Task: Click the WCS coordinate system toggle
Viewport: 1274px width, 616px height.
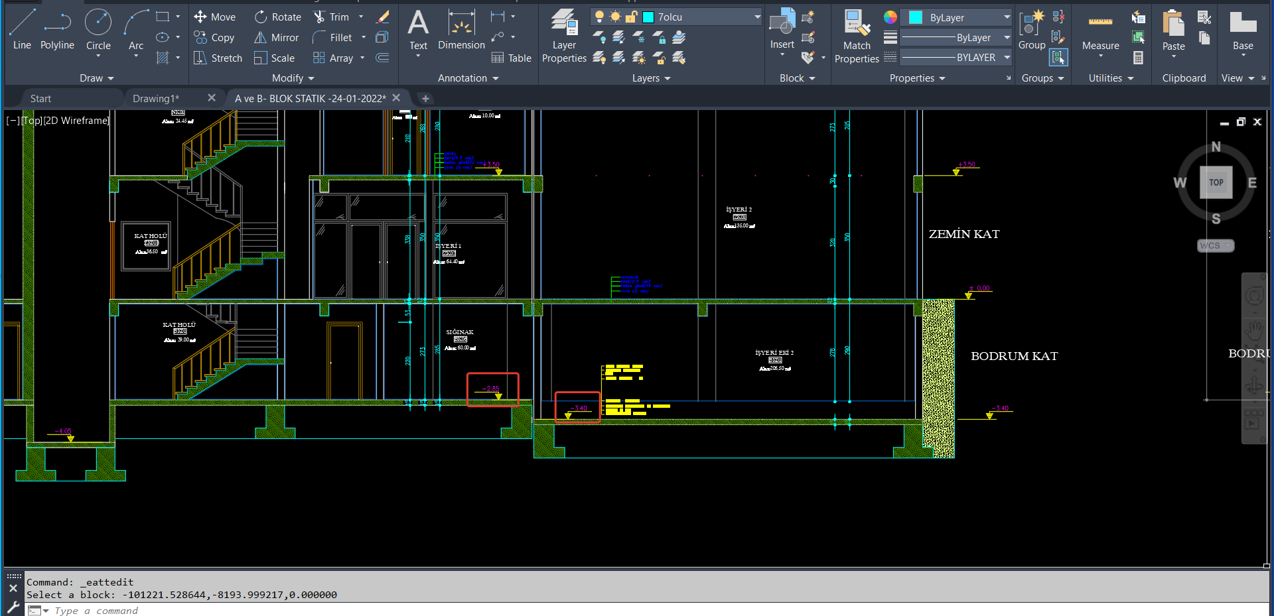Action: point(1216,245)
